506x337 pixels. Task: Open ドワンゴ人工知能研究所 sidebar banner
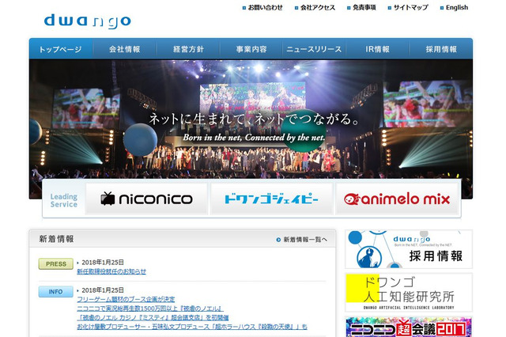(x=409, y=293)
